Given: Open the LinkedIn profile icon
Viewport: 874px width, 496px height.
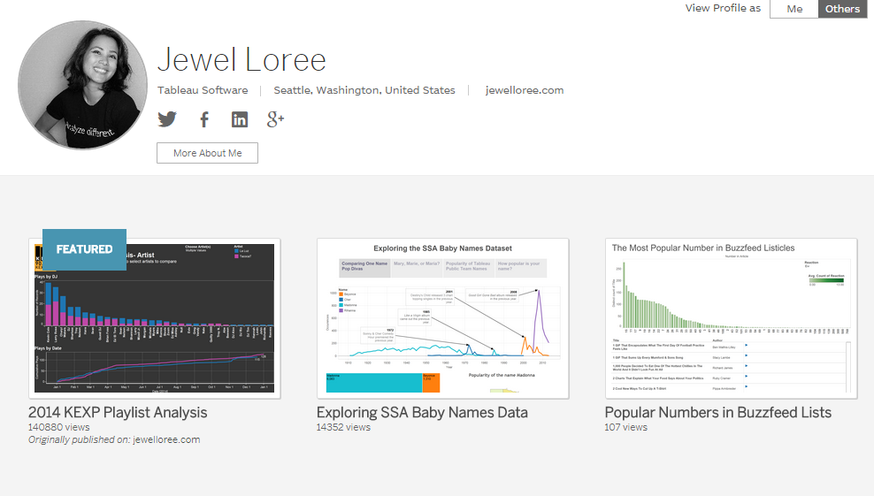Looking at the screenshot, I should (240, 119).
